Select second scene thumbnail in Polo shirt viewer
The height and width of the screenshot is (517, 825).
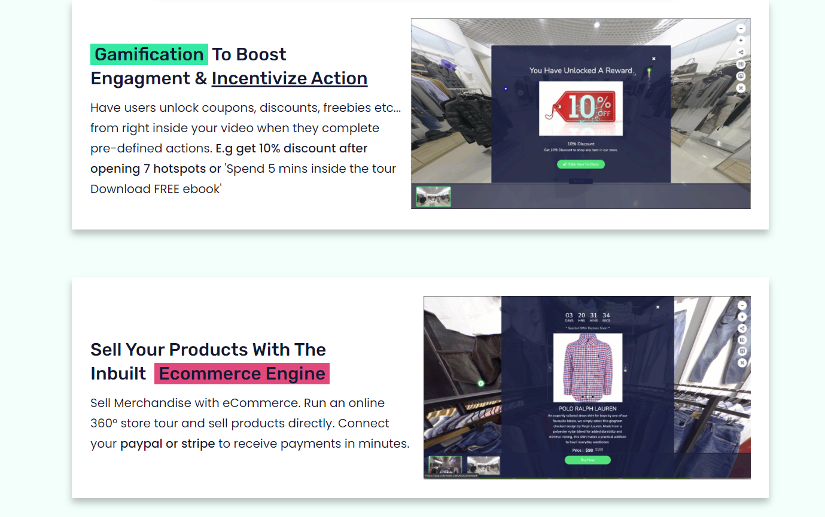pyautogui.click(x=483, y=465)
